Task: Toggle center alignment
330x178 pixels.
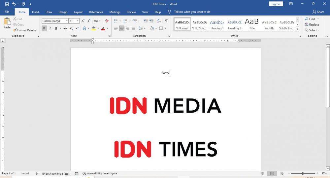Action: (x=122, y=28)
